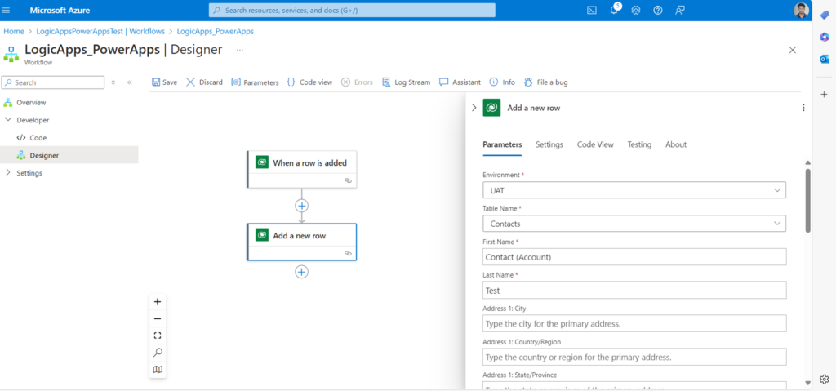Open LogicApps_PowerApps breadcrumb

[x=216, y=31]
